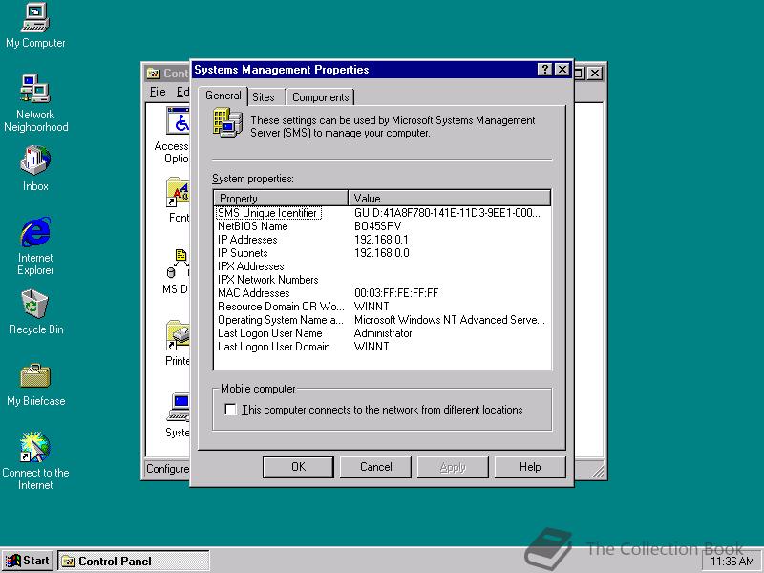Open the File menu in Control Panel
This screenshot has height=573, width=764.
click(158, 92)
